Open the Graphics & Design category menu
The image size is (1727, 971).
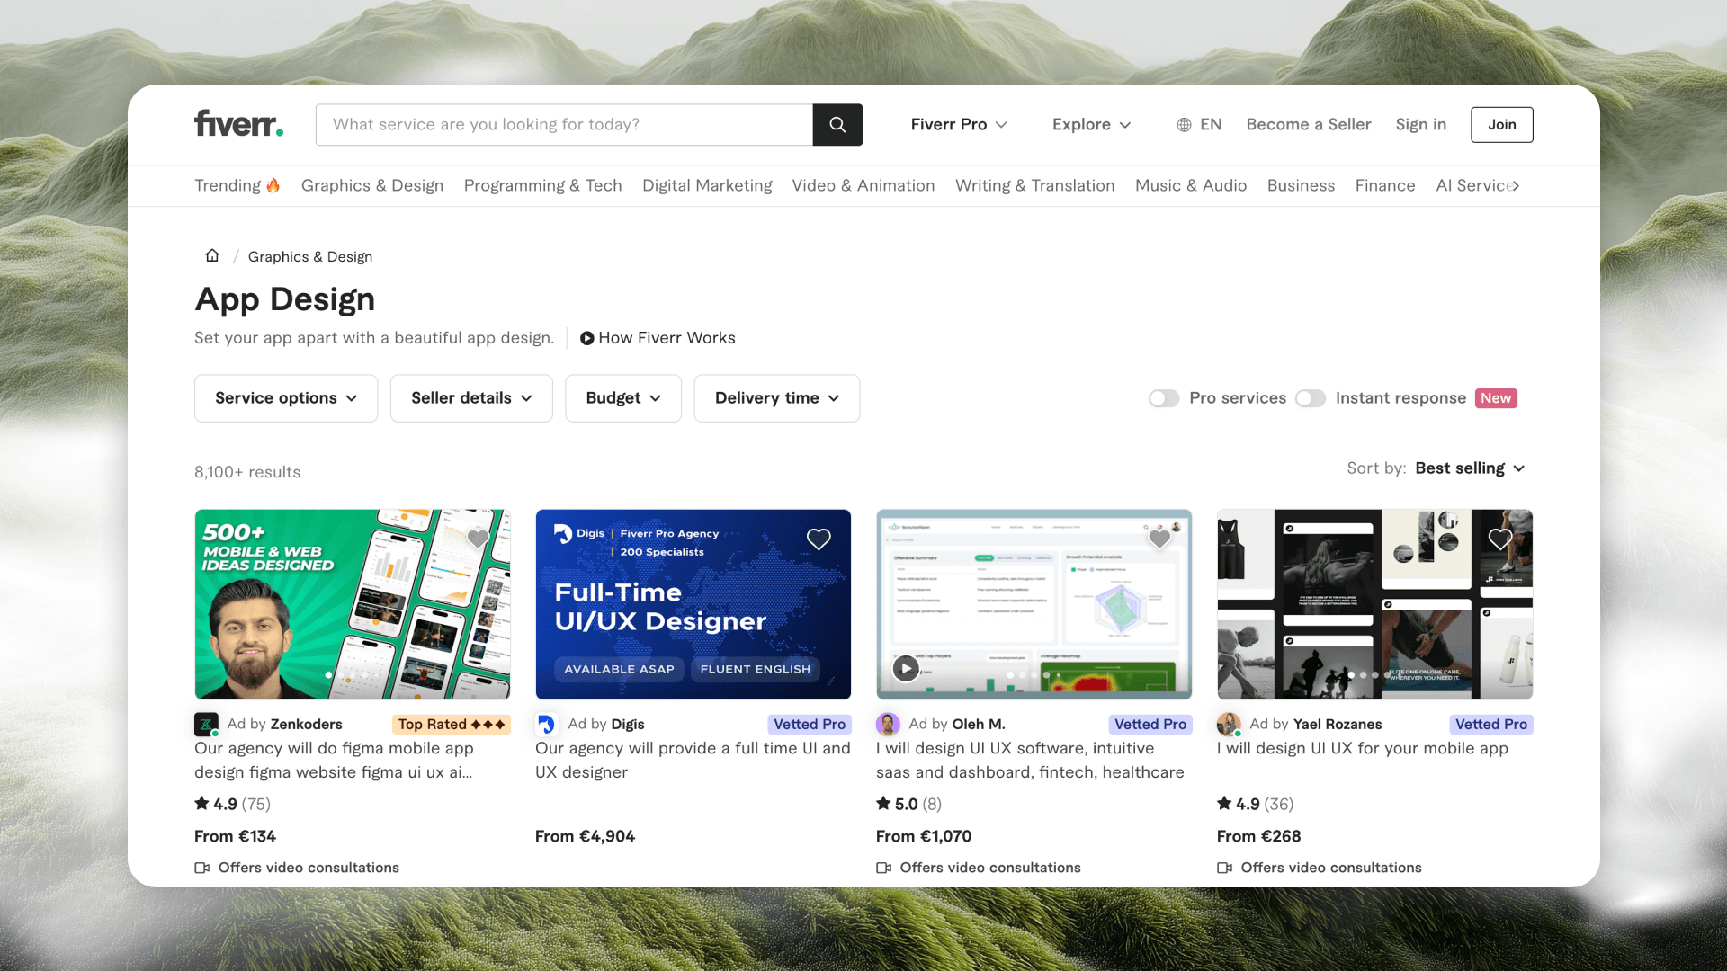click(x=372, y=185)
